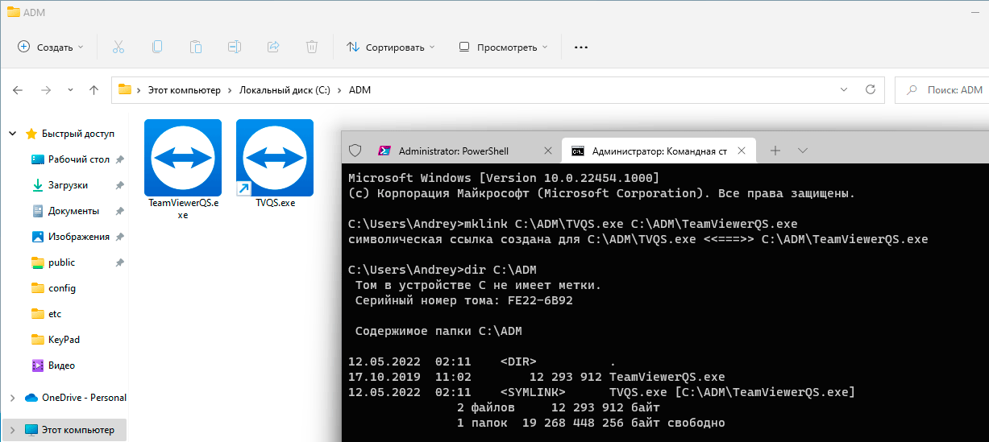
Task: Select Изображения in the sidebar
Action: coord(78,237)
